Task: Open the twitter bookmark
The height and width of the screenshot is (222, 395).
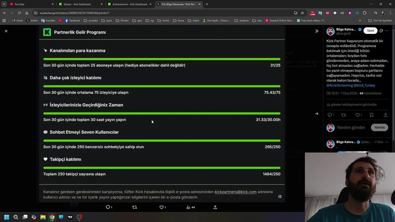Action: [32, 21]
